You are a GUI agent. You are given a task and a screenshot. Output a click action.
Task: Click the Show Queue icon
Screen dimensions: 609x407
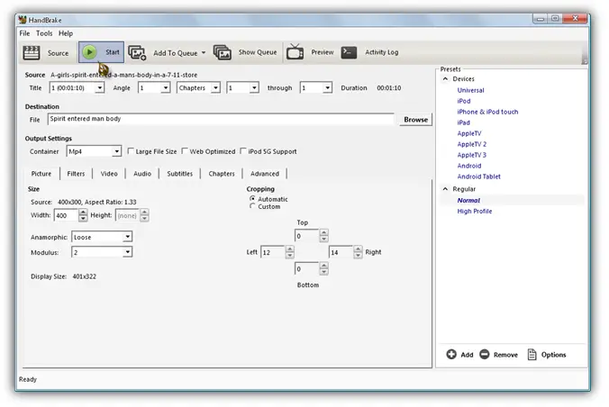[223, 52]
